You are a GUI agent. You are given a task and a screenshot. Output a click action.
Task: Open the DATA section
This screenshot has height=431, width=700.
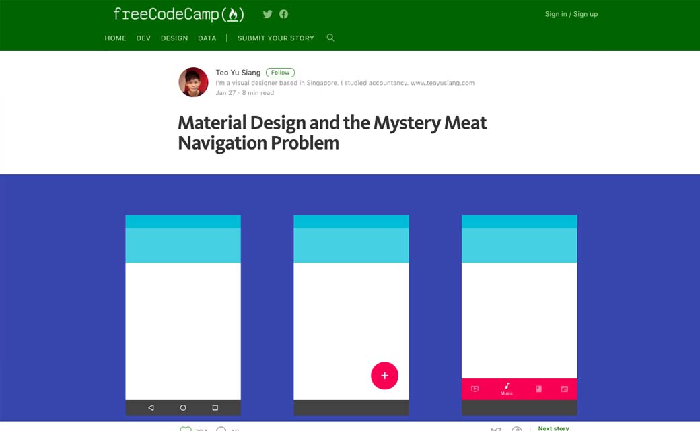pyautogui.click(x=207, y=38)
